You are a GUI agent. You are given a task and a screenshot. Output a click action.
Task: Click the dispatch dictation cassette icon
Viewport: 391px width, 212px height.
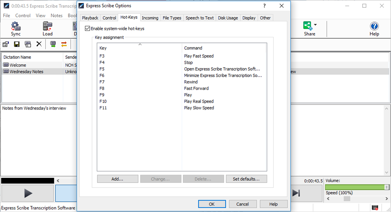(x=53, y=44)
